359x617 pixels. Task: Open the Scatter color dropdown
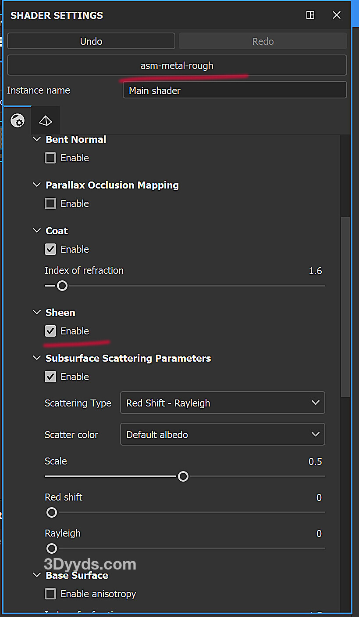click(x=223, y=435)
